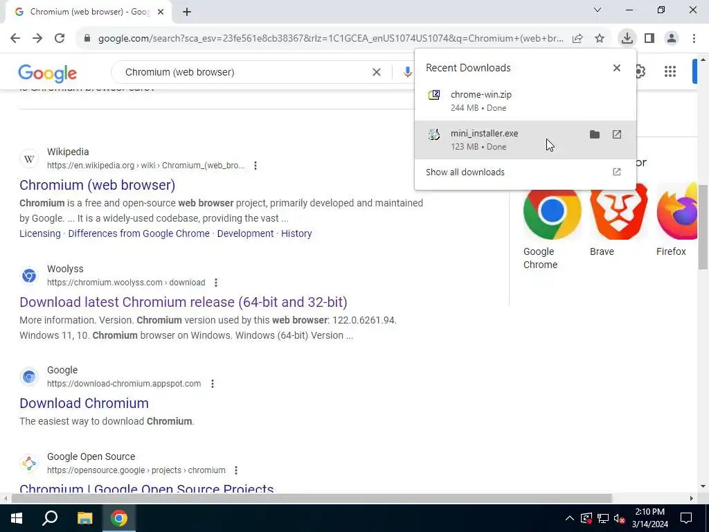Open mini_installer.exe with external-open icon
The image size is (709, 532).
point(617,134)
